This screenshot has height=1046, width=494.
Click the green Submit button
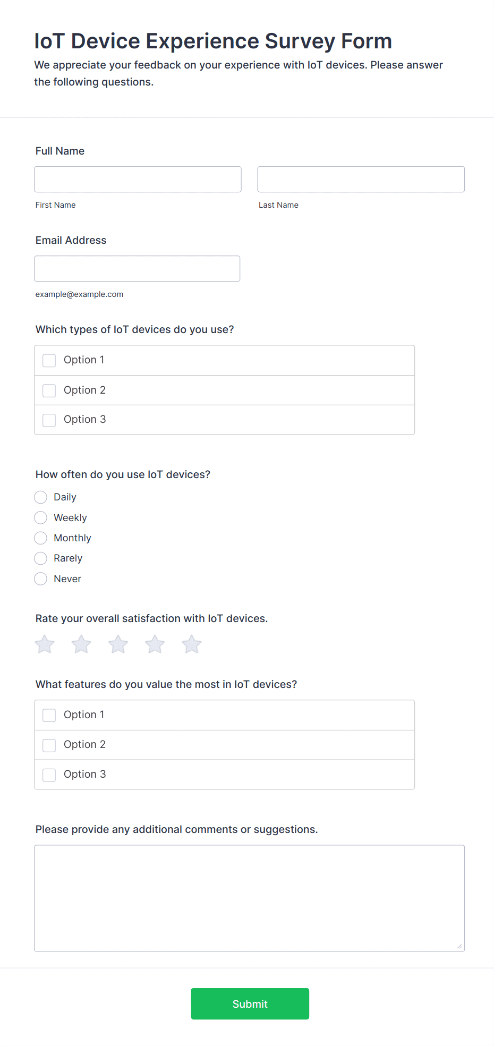250,1004
